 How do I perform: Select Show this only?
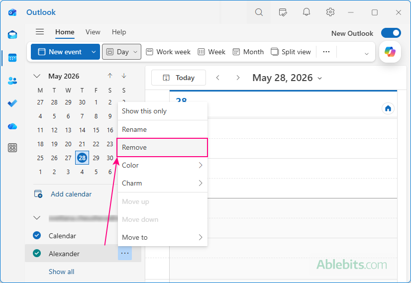pyautogui.click(x=163, y=111)
